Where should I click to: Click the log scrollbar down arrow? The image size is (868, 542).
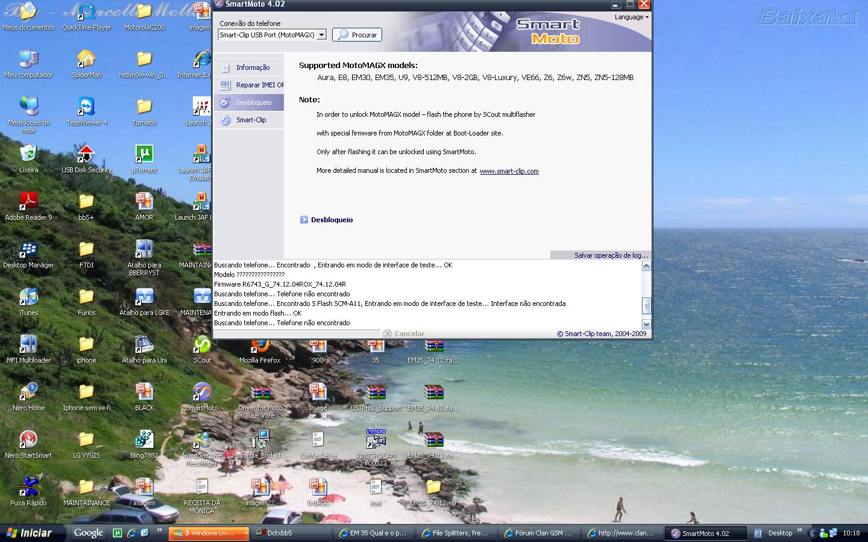click(646, 324)
